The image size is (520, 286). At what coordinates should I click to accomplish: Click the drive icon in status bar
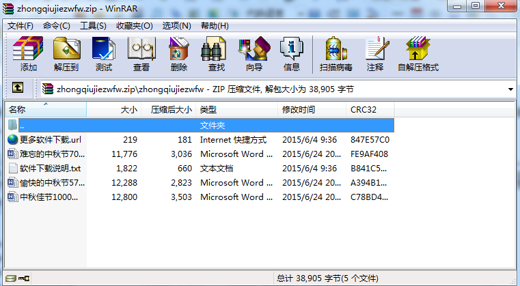pos(11,278)
